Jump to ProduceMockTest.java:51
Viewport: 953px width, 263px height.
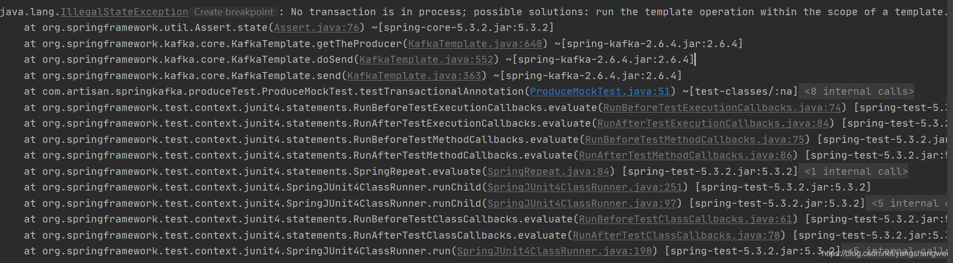click(x=600, y=91)
